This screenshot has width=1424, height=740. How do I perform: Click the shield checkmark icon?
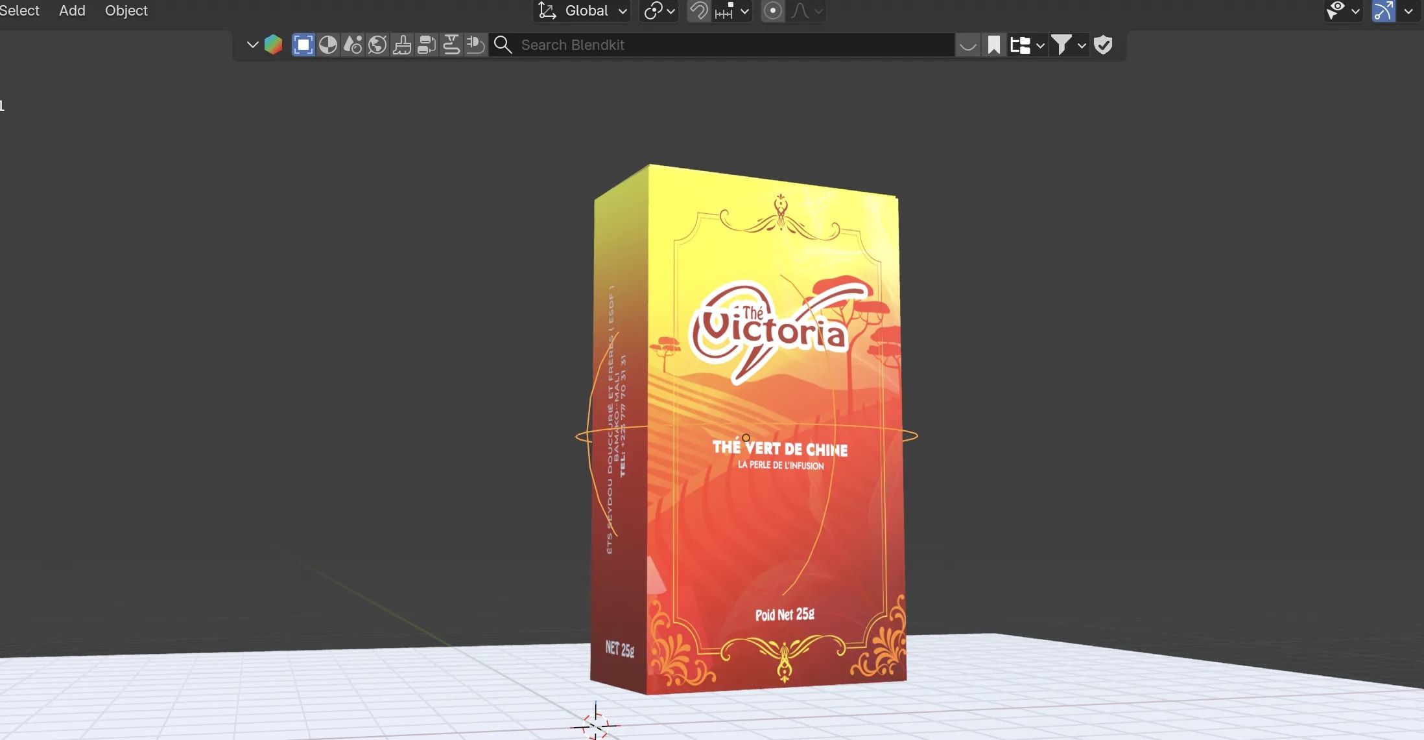pos(1103,45)
